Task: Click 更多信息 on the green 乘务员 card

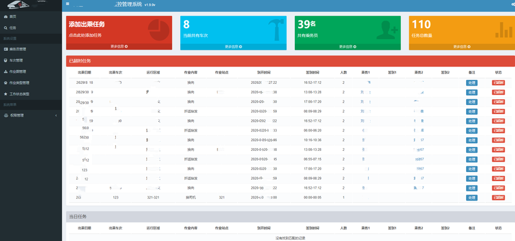Action: tap(348, 46)
